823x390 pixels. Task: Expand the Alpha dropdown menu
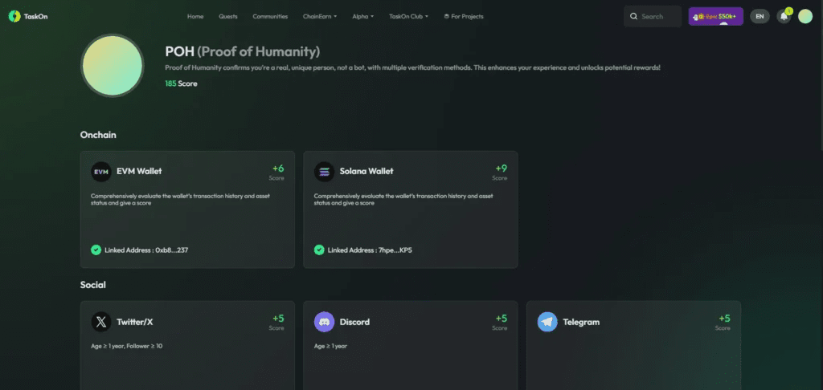point(362,16)
